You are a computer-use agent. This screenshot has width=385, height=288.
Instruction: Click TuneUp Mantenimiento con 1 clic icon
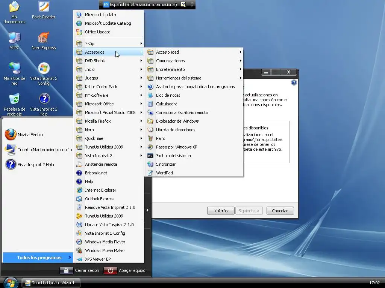point(11,150)
